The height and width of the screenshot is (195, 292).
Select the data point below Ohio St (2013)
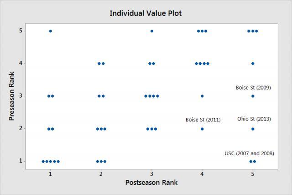253,129
